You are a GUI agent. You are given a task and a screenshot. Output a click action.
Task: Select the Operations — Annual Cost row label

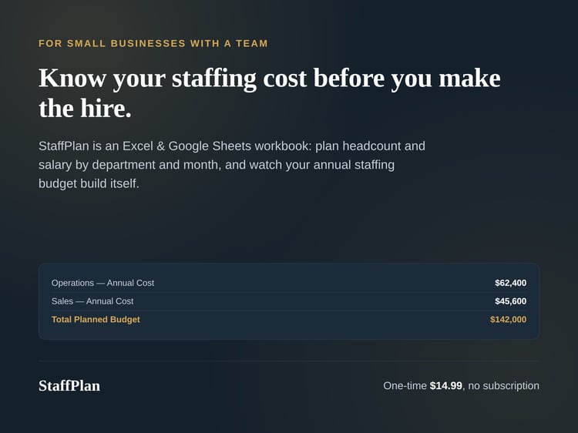pos(102,283)
